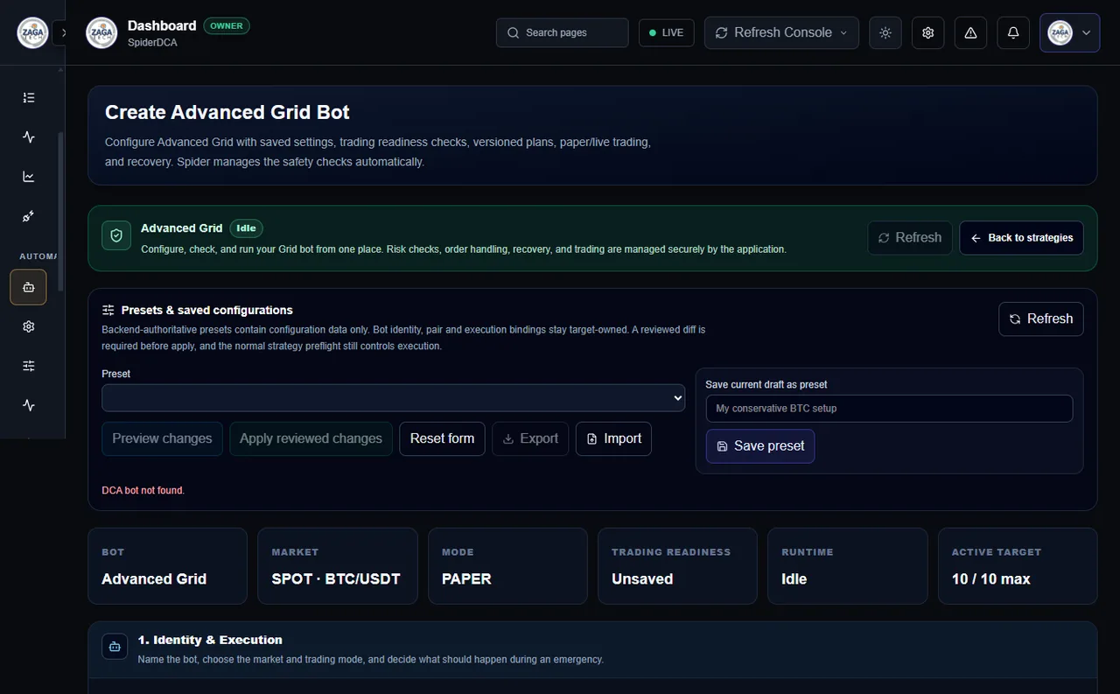The width and height of the screenshot is (1120, 694).
Task: Open the plug connections icon in sidebar
Action: (29, 216)
